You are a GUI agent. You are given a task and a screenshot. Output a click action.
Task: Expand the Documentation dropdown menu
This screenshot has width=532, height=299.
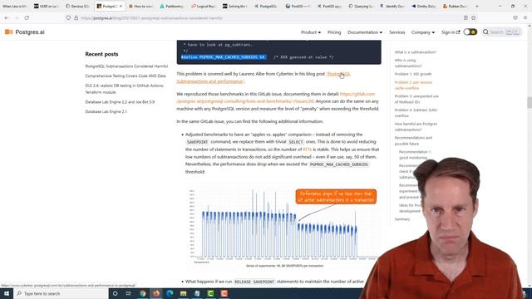(365, 32)
